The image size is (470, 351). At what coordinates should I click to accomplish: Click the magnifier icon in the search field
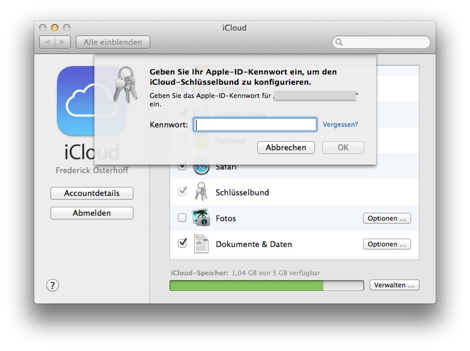coord(339,42)
